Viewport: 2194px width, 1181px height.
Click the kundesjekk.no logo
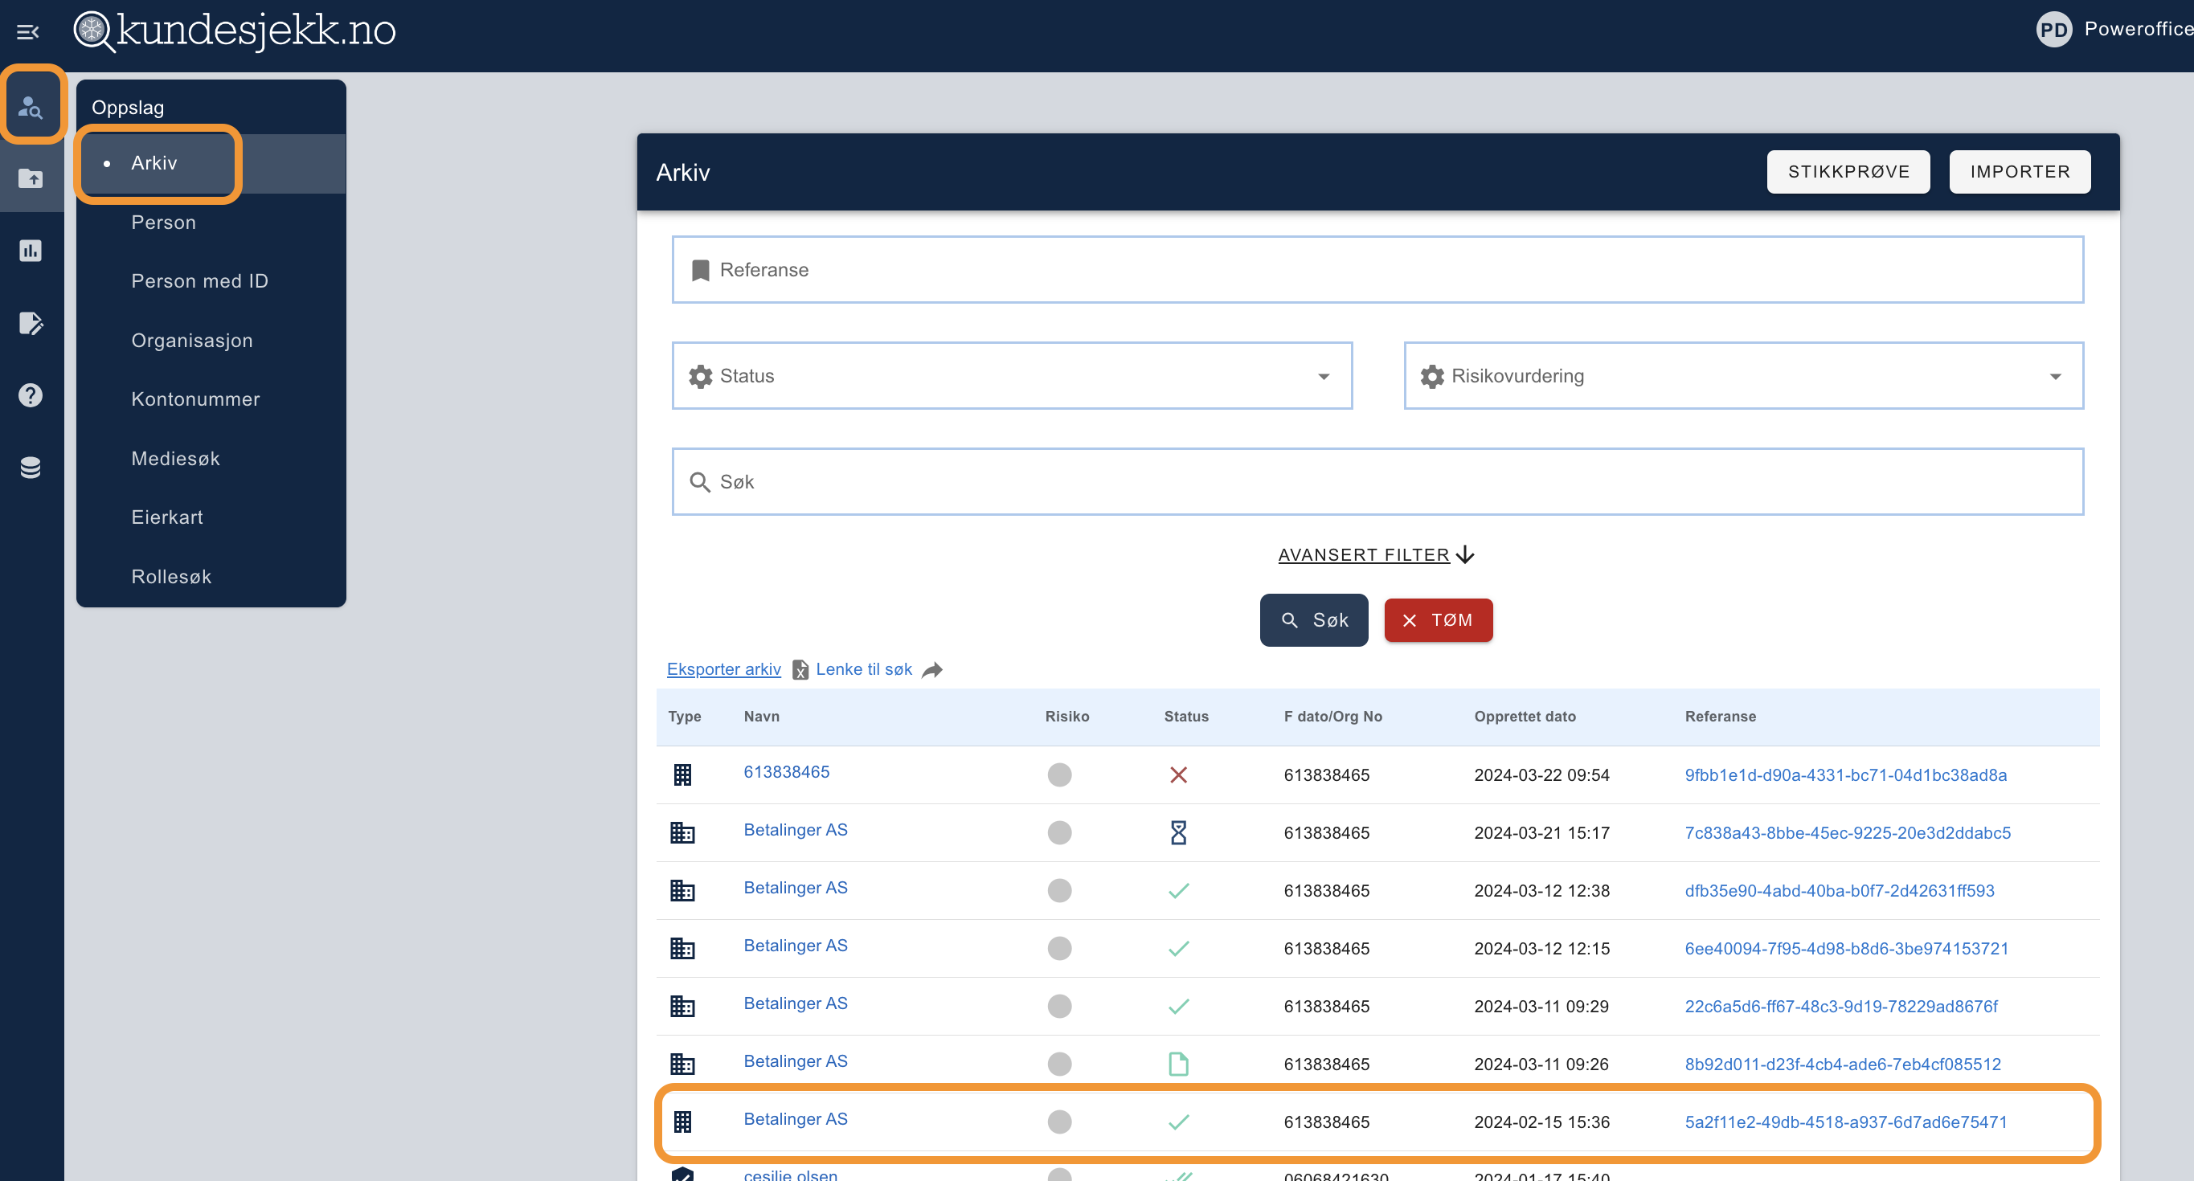[235, 31]
